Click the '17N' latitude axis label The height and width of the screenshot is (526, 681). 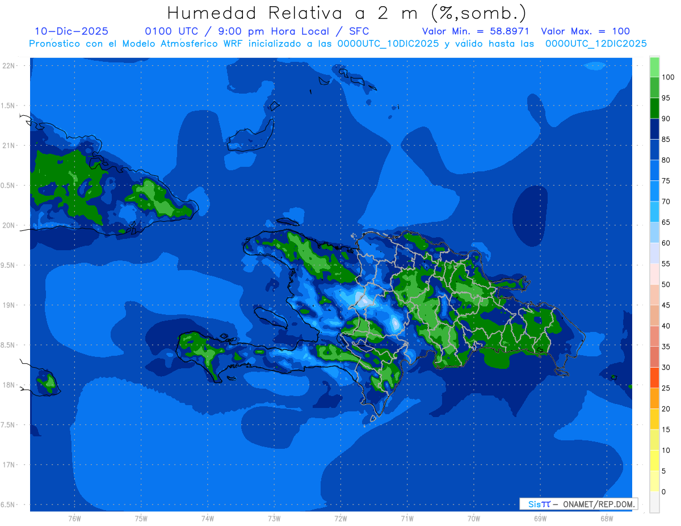[9, 465]
